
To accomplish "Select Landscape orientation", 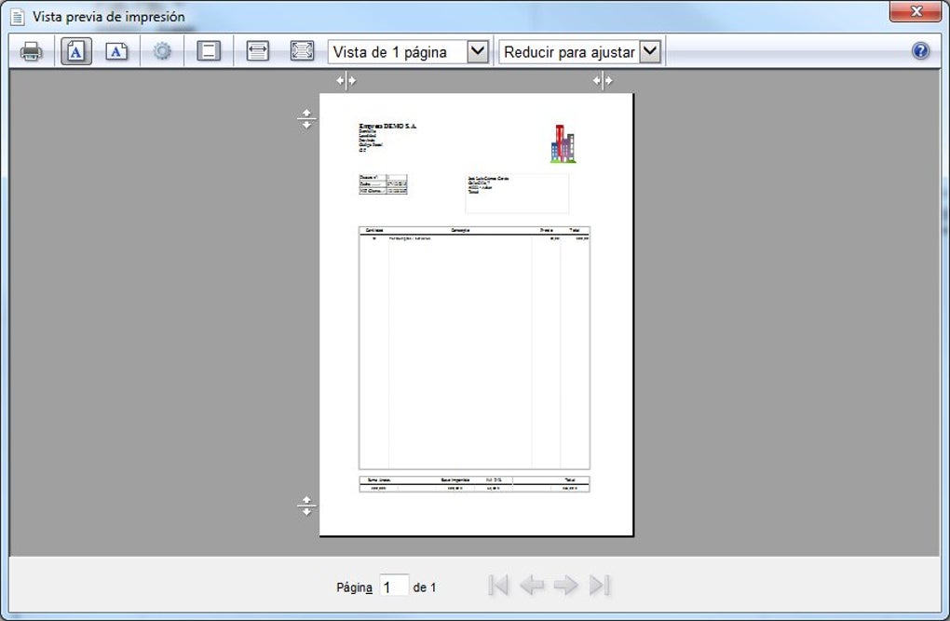I will pyautogui.click(x=116, y=51).
